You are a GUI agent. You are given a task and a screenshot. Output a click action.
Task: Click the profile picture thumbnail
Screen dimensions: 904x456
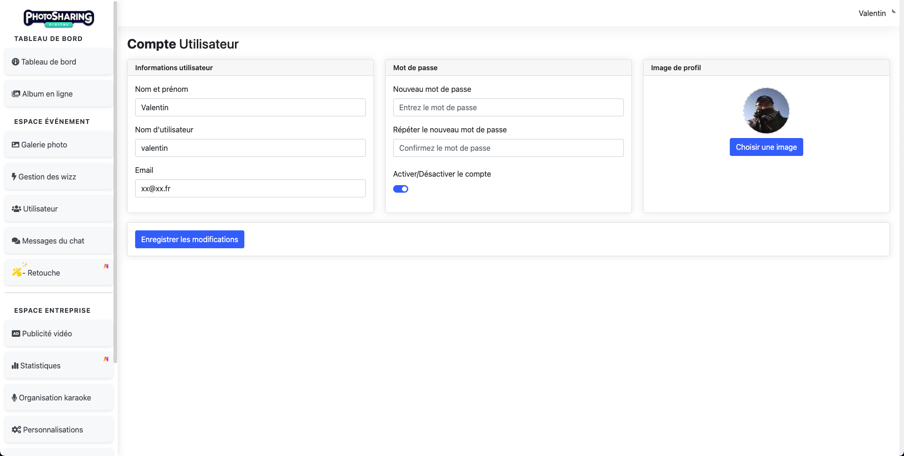767,111
